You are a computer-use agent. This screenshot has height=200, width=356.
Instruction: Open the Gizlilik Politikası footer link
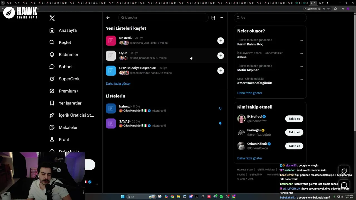pos(266,169)
